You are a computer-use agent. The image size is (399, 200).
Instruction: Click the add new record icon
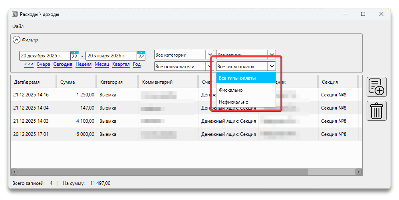(x=376, y=87)
